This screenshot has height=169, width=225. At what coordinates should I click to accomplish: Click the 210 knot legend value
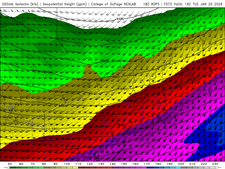[192, 164]
